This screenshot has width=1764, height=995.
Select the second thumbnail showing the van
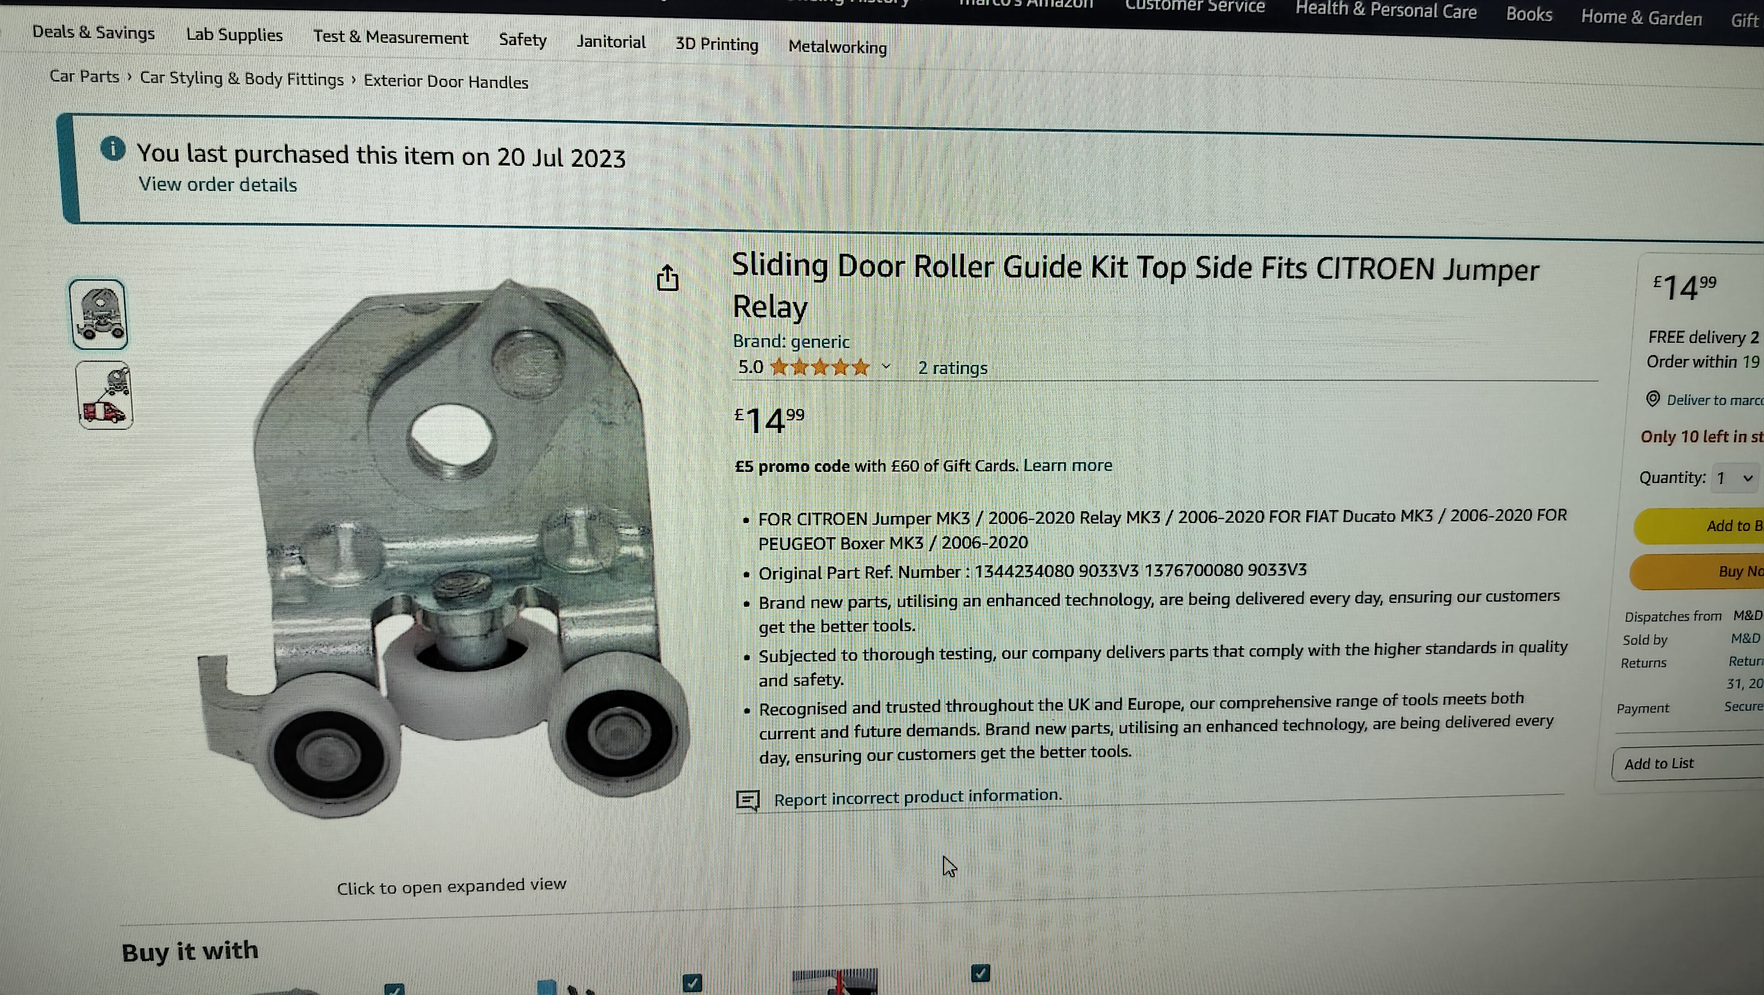tap(105, 396)
